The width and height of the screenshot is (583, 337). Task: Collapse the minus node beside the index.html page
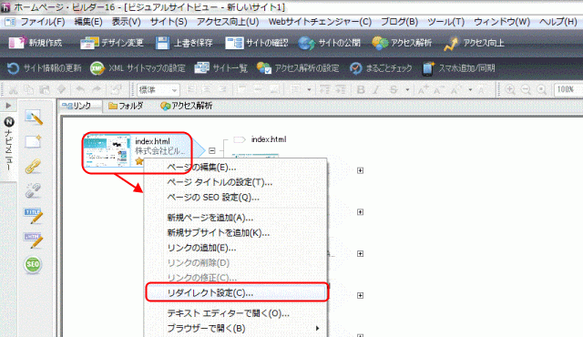tap(212, 150)
